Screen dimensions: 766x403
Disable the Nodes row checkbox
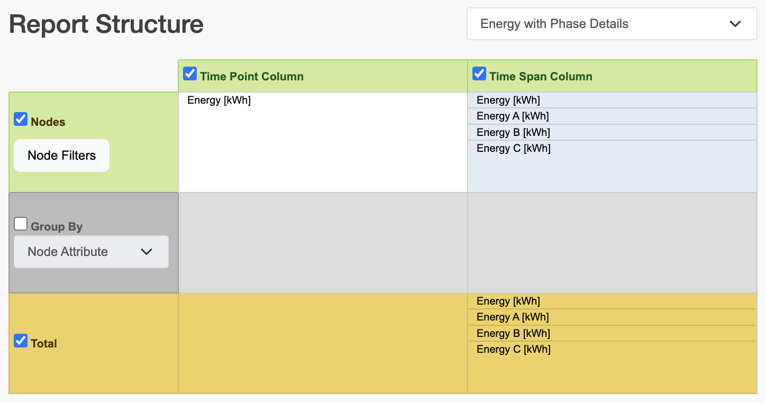click(21, 120)
